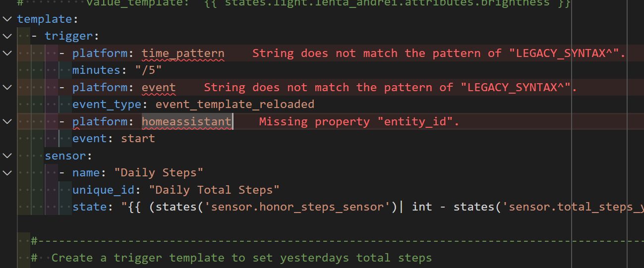
Task: Collapse the template block fold chevron
Action: click(x=6, y=19)
